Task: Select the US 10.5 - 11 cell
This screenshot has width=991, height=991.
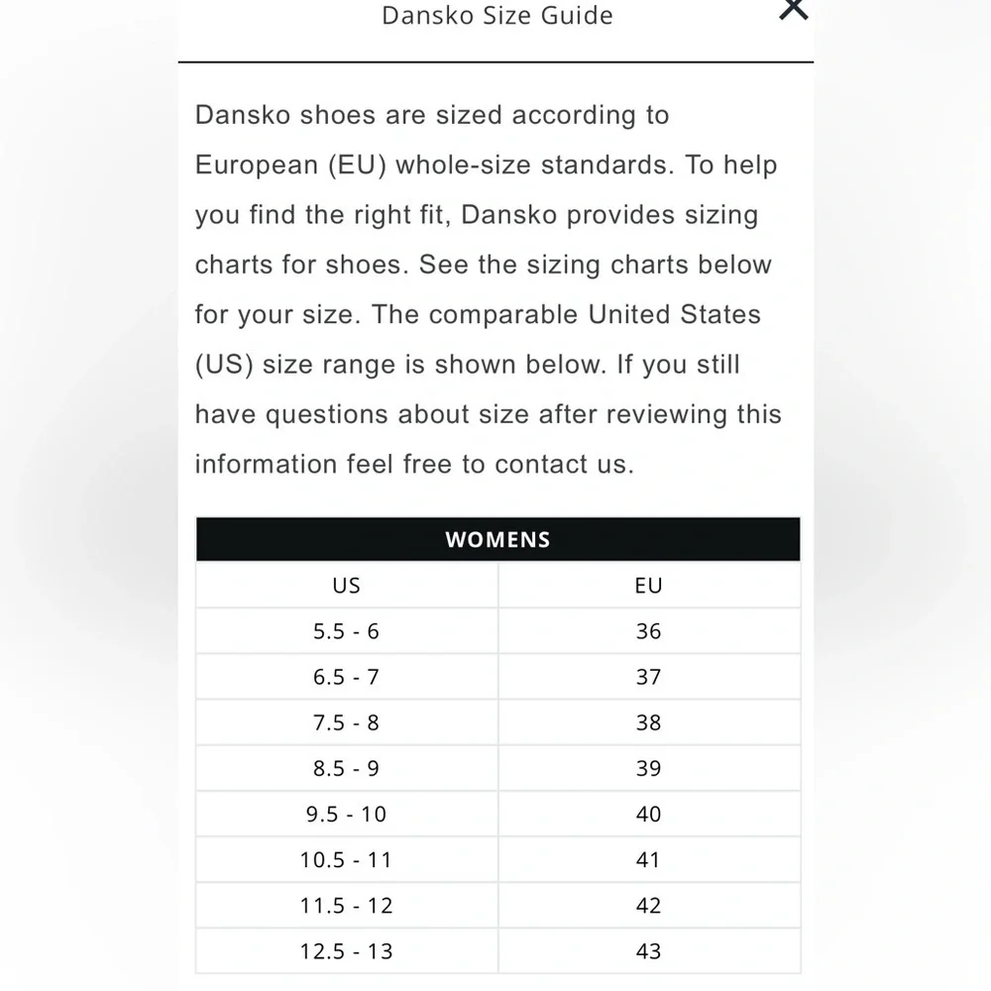Action: coord(346,859)
